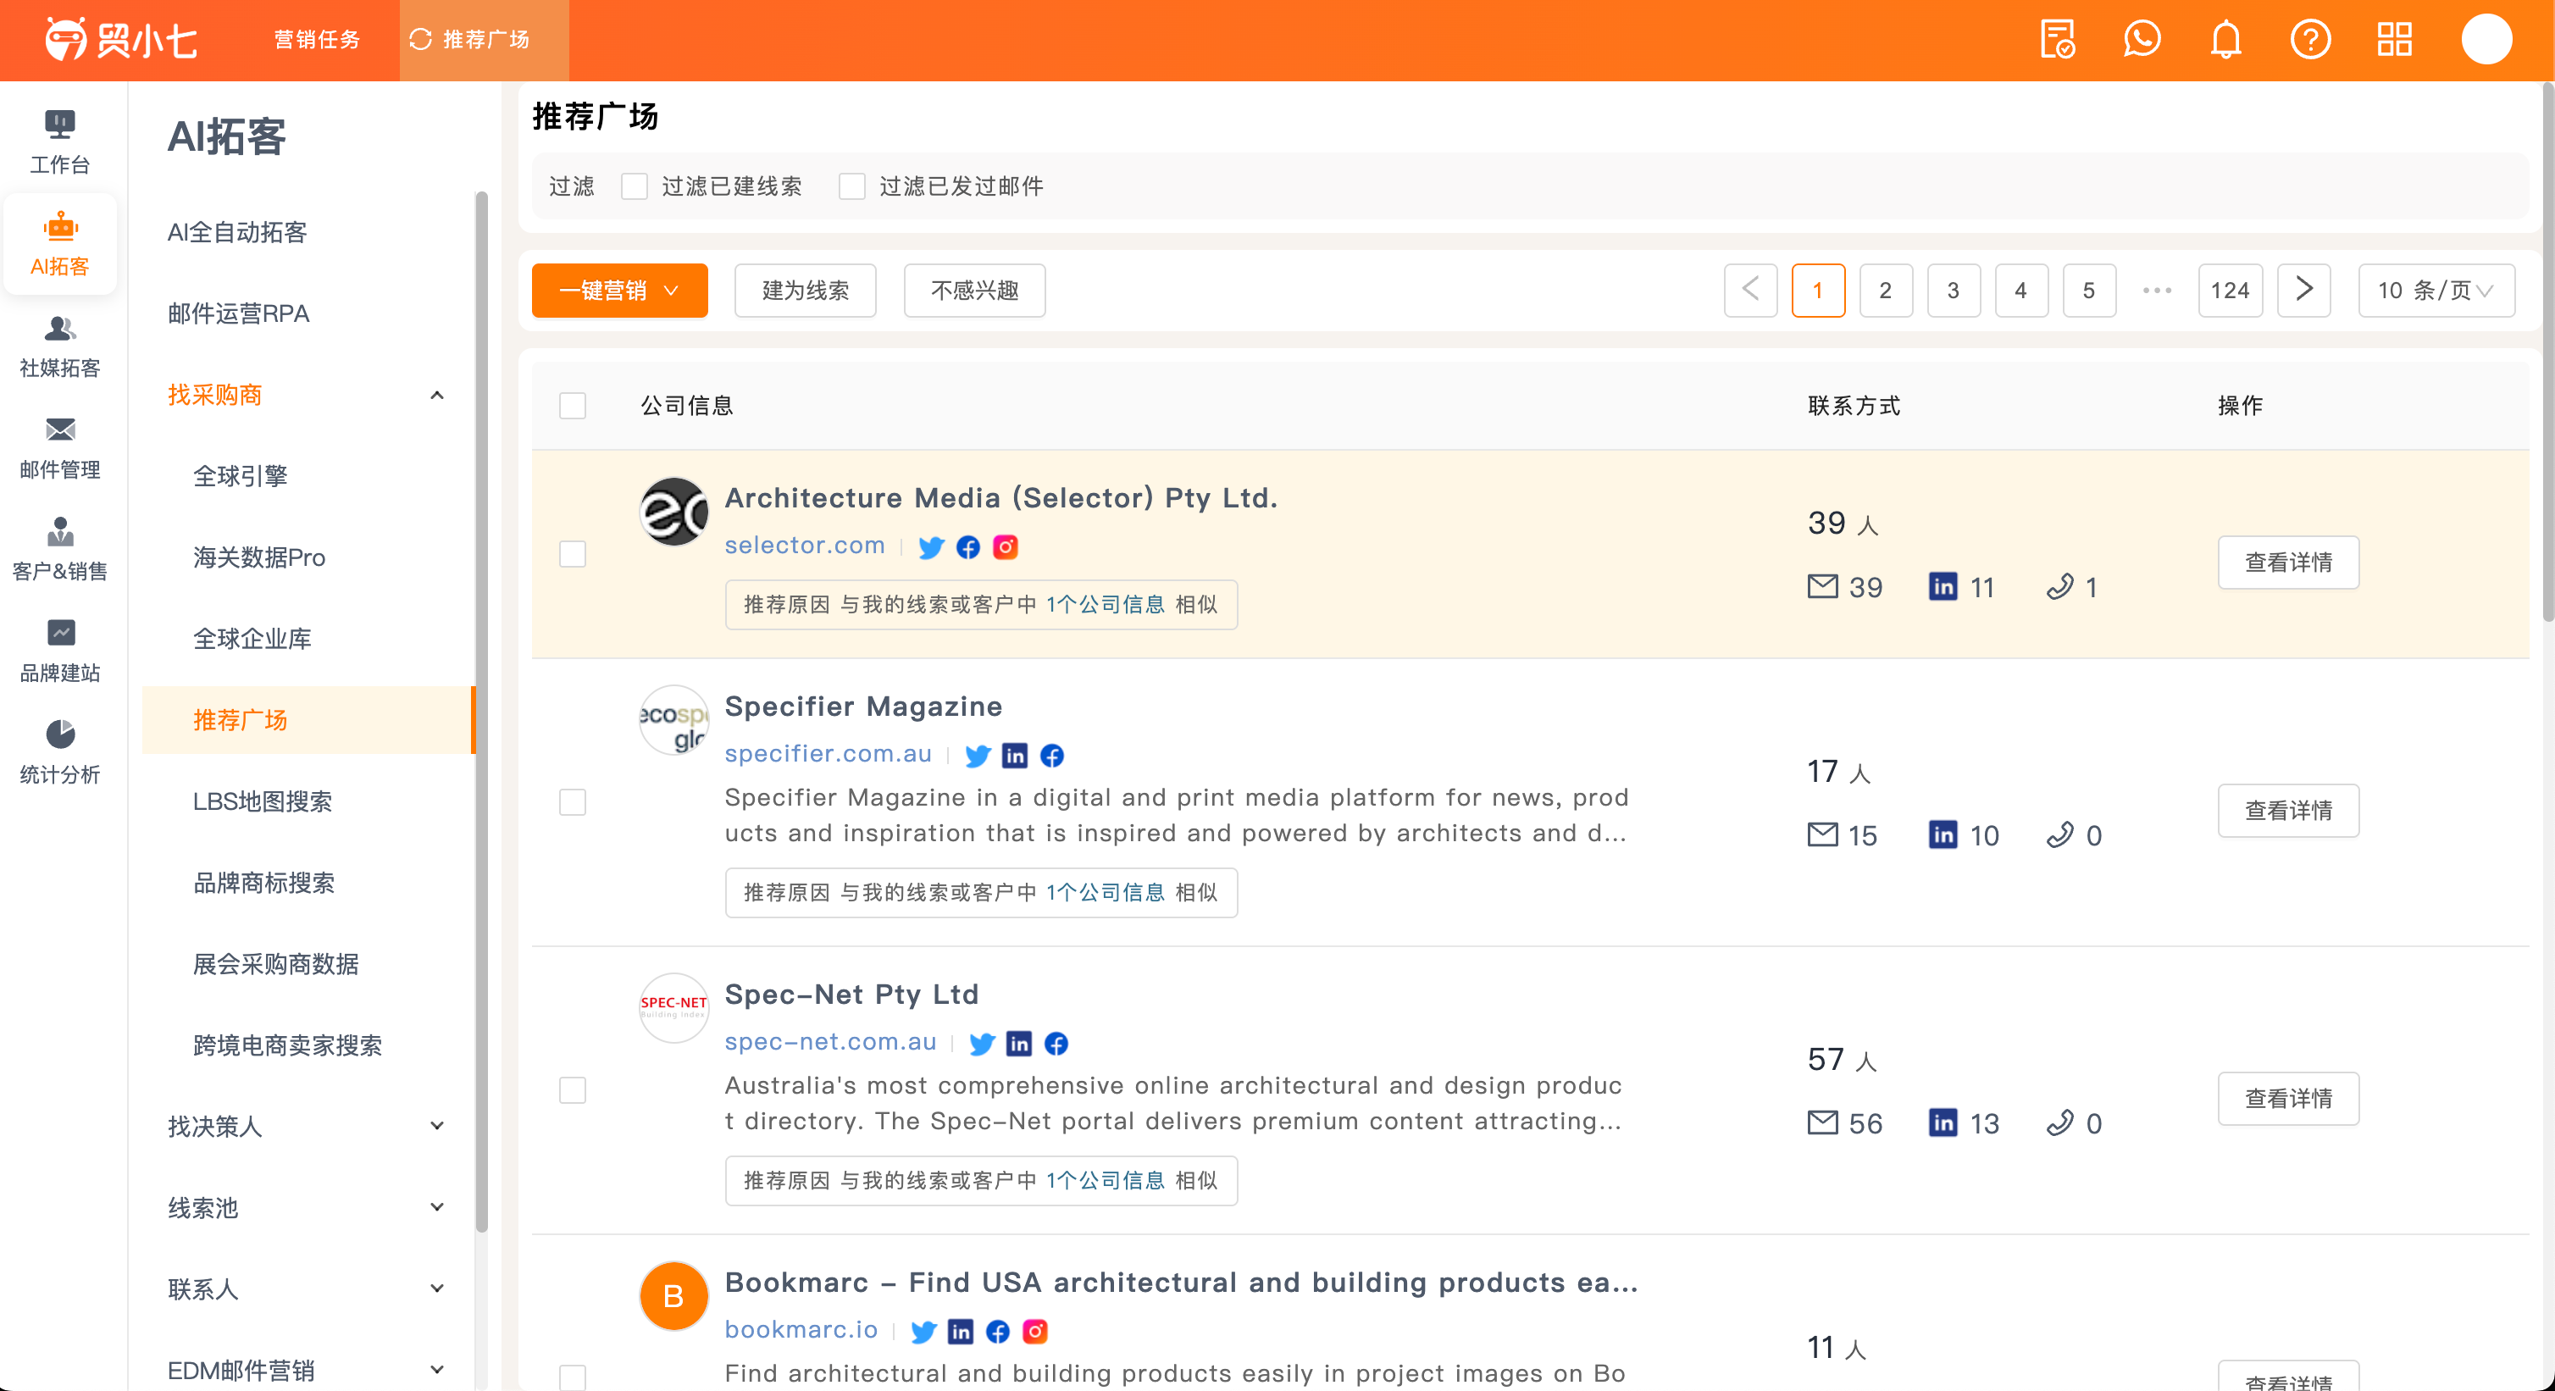The width and height of the screenshot is (2555, 1391).
Task: Open the 一键营销 dropdown
Action: tap(620, 290)
